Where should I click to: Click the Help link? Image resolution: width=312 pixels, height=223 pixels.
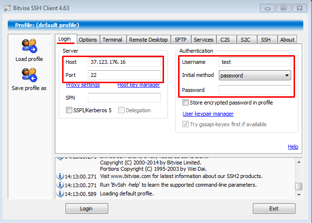tap(293, 147)
